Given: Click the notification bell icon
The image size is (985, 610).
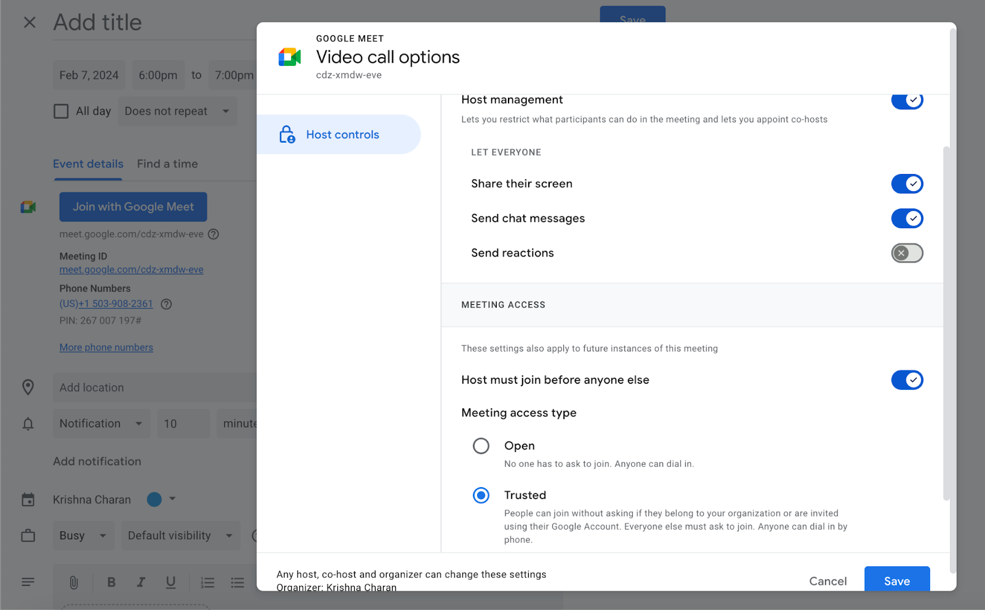Looking at the screenshot, I should [x=28, y=424].
